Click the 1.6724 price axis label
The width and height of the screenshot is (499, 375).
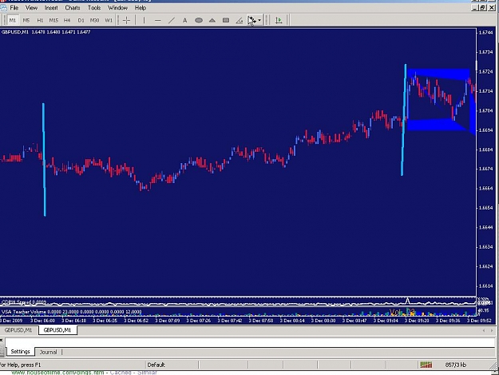pos(486,71)
